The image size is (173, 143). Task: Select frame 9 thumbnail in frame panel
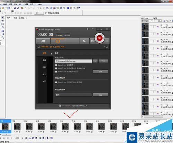click(x=101, y=126)
